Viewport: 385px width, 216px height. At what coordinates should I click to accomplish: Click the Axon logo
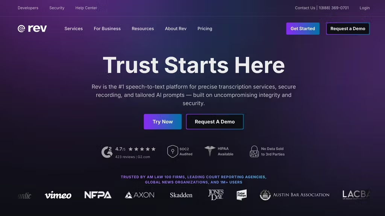point(140,195)
